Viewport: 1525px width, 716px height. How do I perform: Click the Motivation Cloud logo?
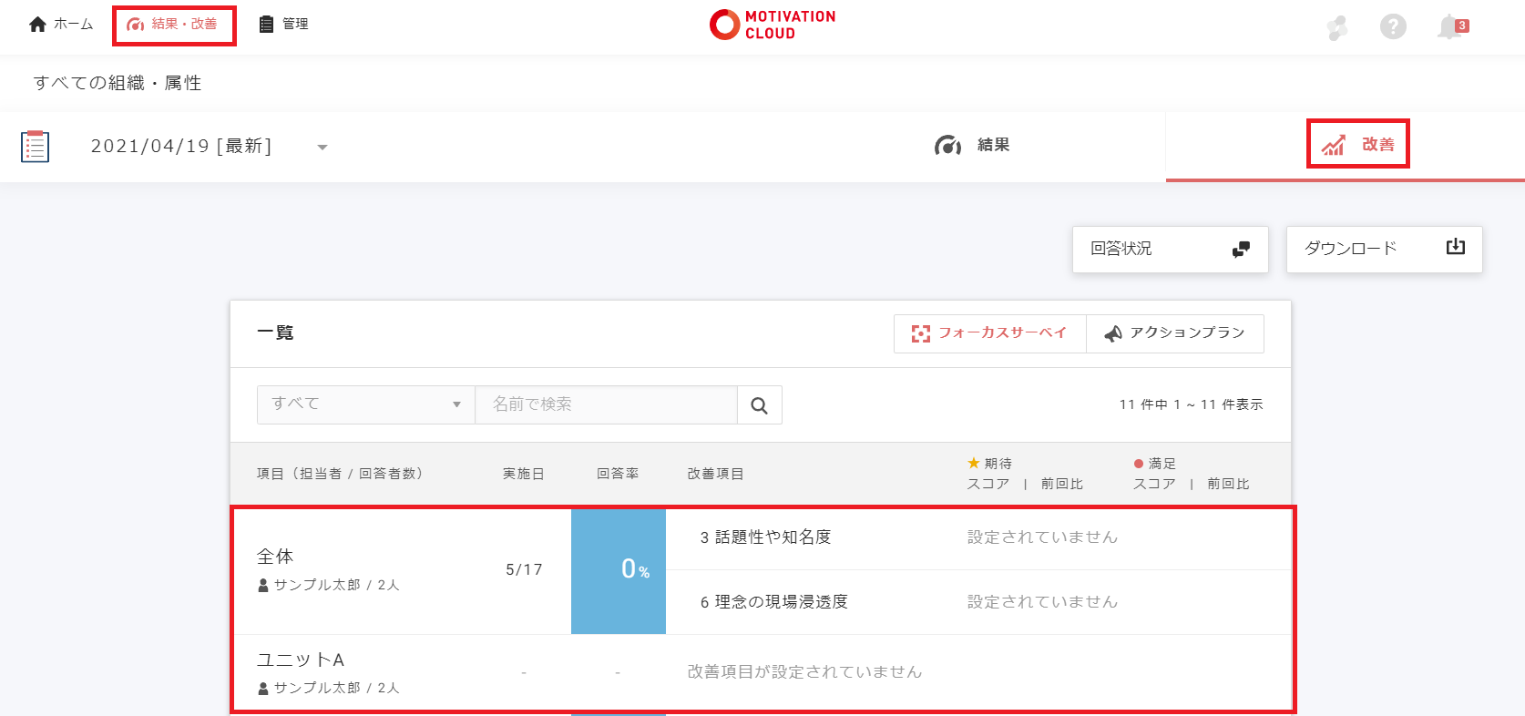pyautogui.click(x=773, y=25)
